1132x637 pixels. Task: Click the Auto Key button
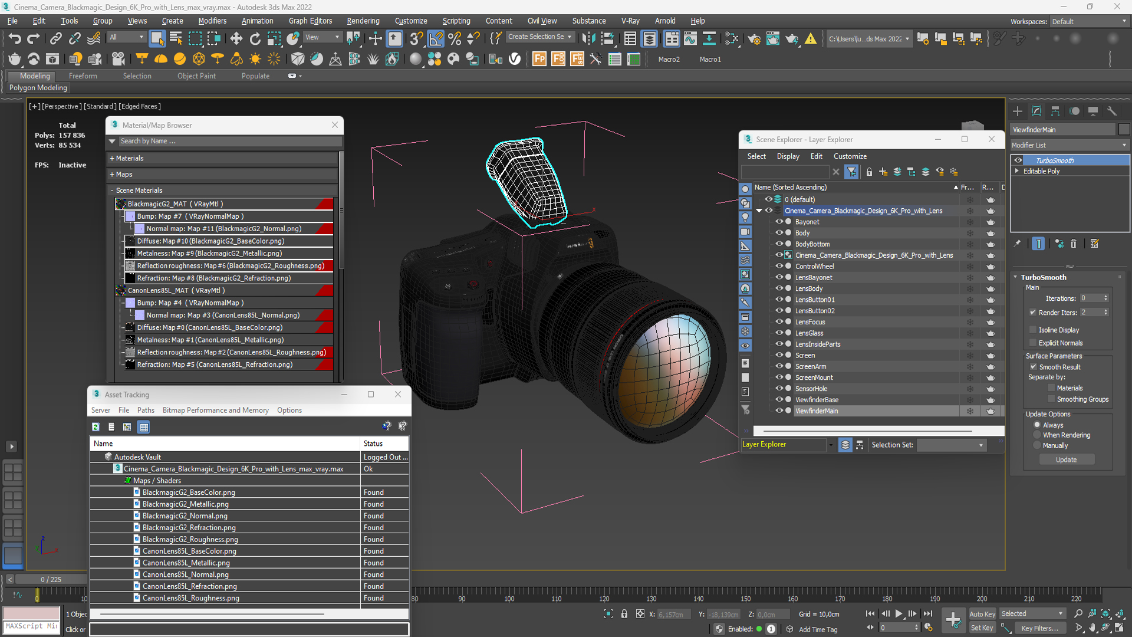point(982,614)
